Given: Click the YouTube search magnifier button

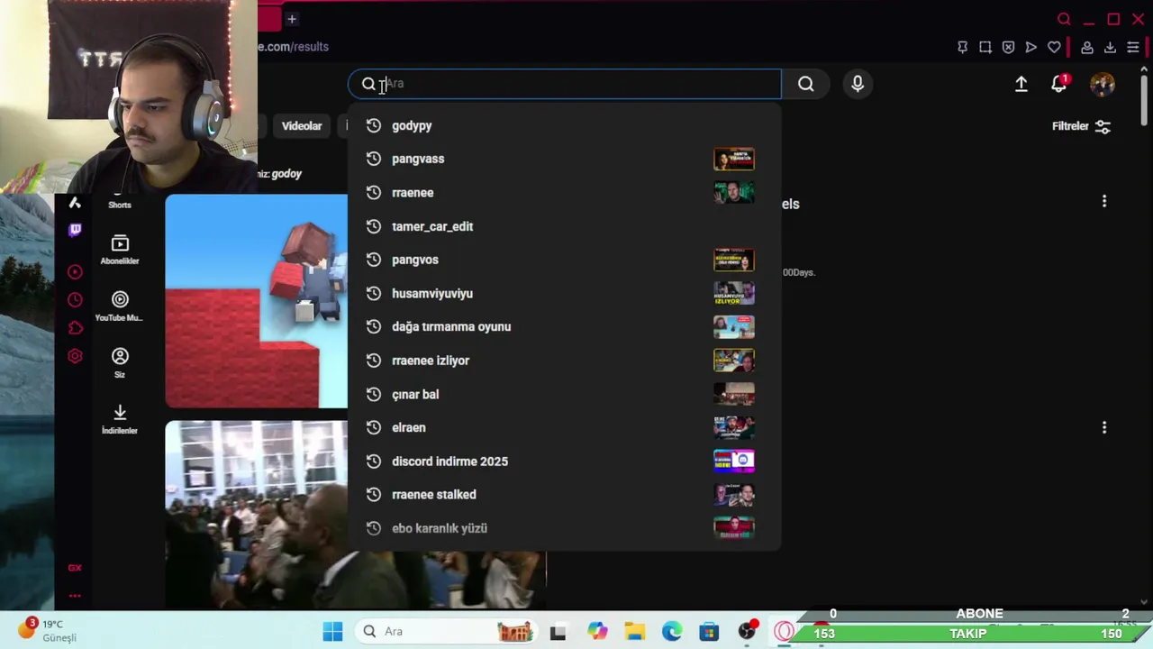Looking at the screenshot, I should (x=805, y=84).
